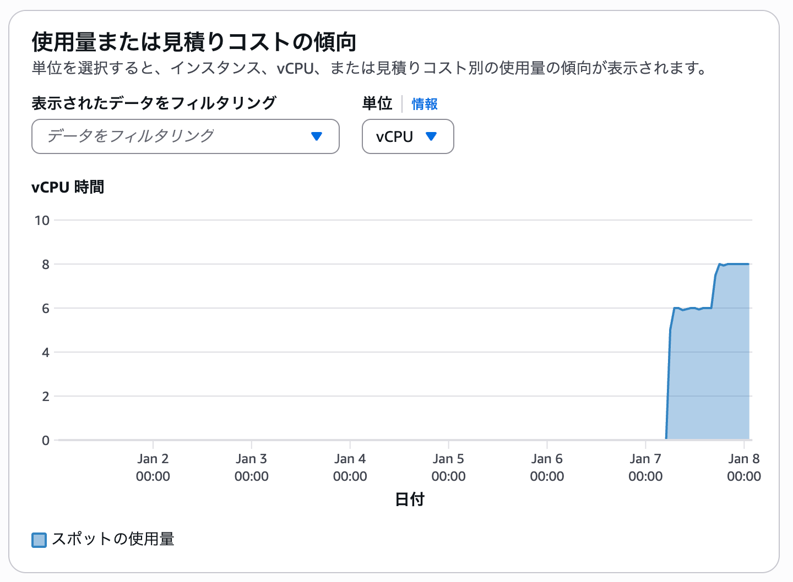Select the 単位 label
The image size is (793, 582).
[x=377, y=103]
